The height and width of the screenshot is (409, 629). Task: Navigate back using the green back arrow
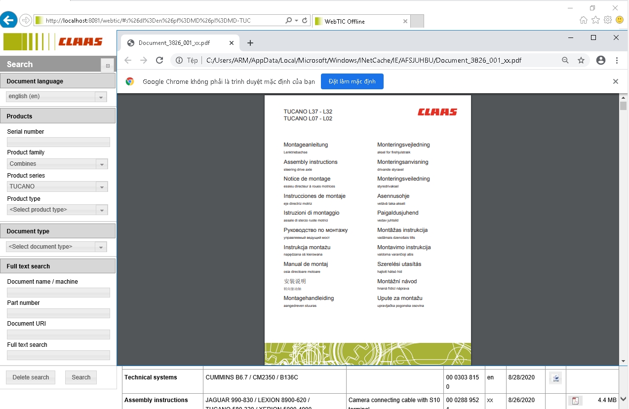coord(9,19)
